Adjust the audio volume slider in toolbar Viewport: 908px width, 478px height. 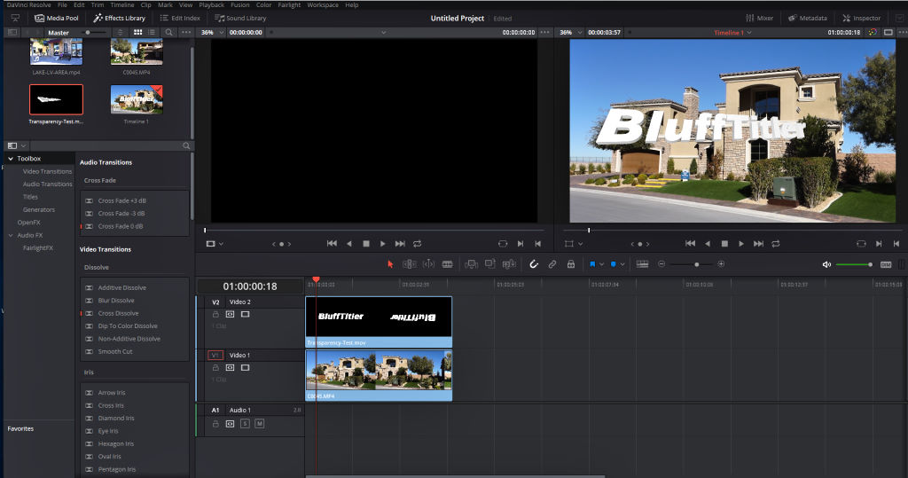pos(854,264)
